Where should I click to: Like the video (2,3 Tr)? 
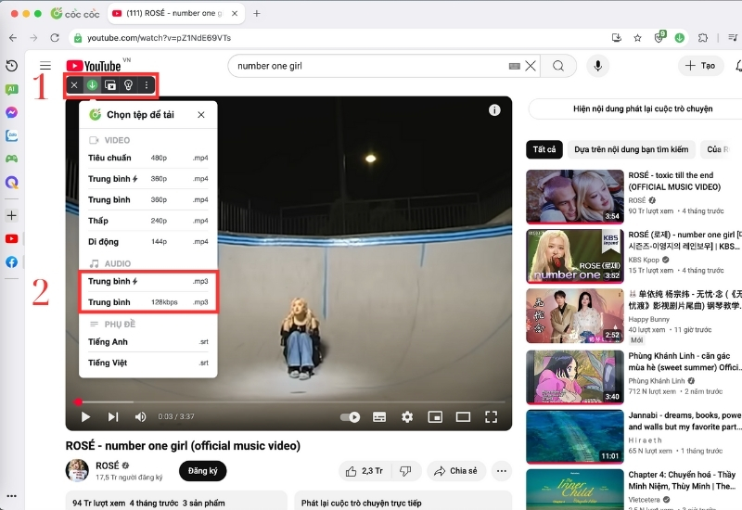pos(364,471)
